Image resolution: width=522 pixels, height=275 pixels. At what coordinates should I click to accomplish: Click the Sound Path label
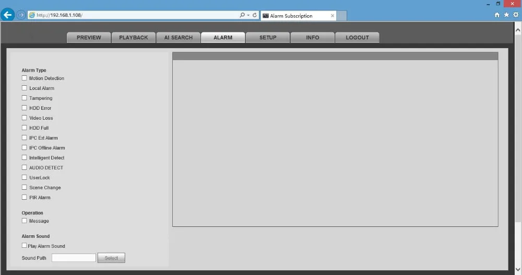pos(34,258)
